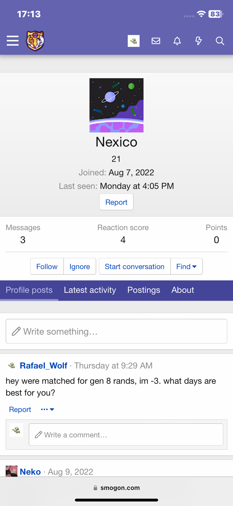This screenshot has height=506, width=233.
Task: Switch to the Postings tab
Action: tap(144, 290)
